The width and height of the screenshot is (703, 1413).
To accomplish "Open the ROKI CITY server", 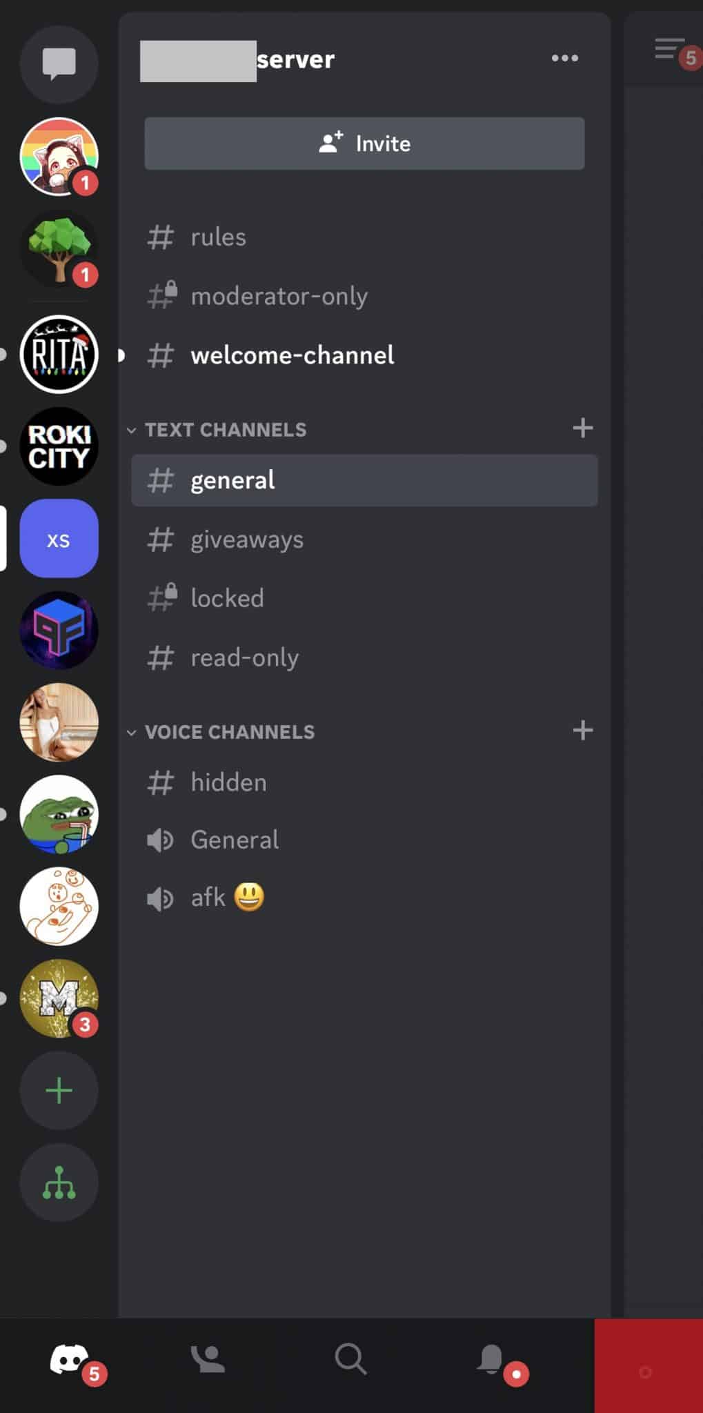I will pos(59,446).
